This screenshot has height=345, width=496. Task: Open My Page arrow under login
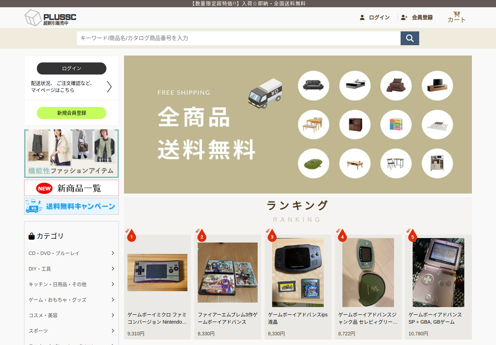109,87
